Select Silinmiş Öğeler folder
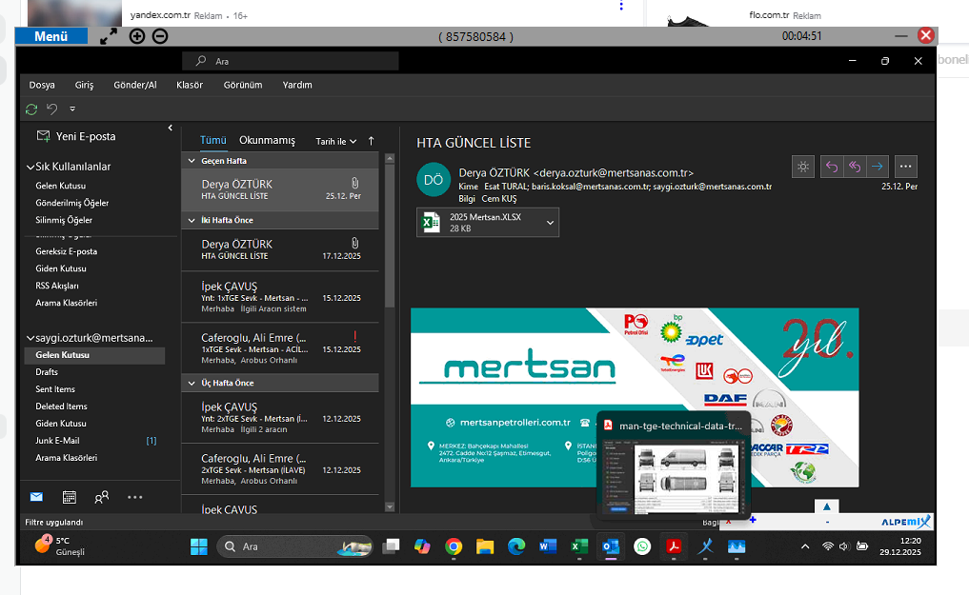The image size is (969, 595). point(64,220)
